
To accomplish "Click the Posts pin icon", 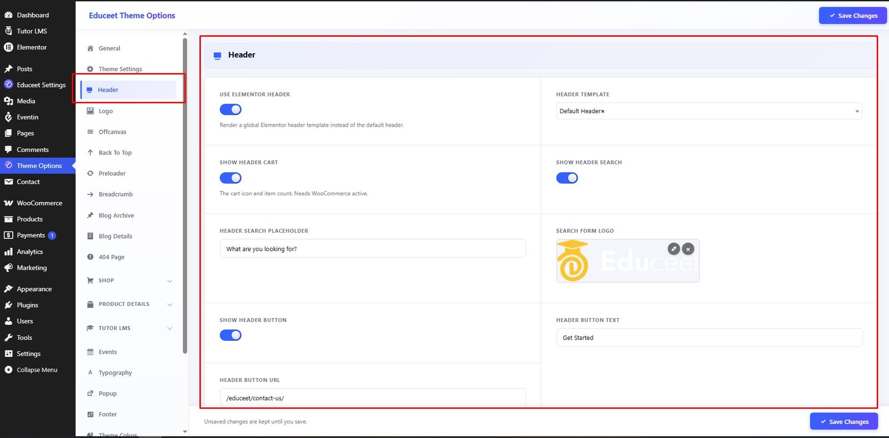I will [8, 69].
